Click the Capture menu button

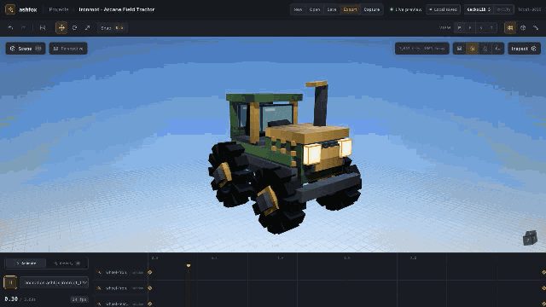coord(372,9)
